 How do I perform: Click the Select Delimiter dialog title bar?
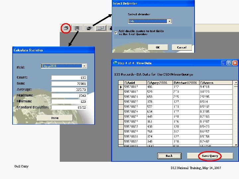(x=153, y=4)
